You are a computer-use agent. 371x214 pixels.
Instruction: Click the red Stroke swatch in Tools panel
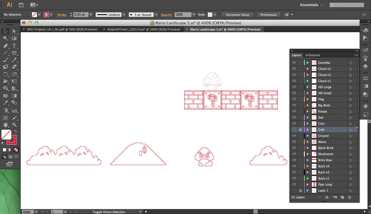12,140
